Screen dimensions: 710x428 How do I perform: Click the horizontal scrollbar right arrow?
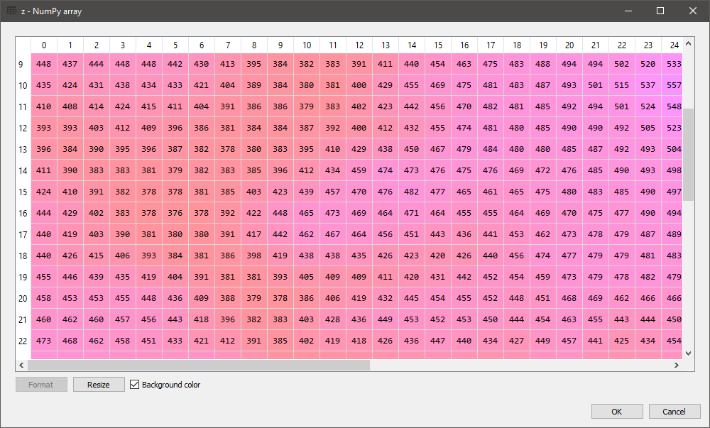(x=676, y=365)
